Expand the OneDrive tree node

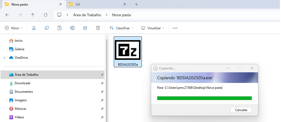pyautogui.click(x=5, y=58)
